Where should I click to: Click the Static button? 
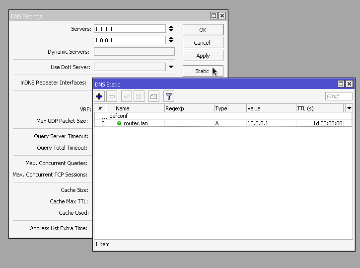[x=203, y=71]
